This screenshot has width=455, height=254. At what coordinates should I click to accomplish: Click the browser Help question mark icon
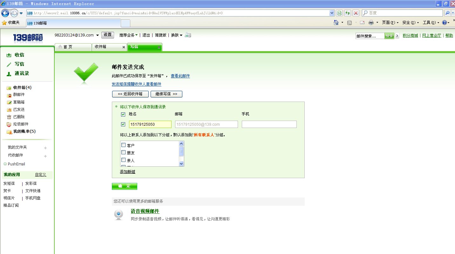point(444,23)
